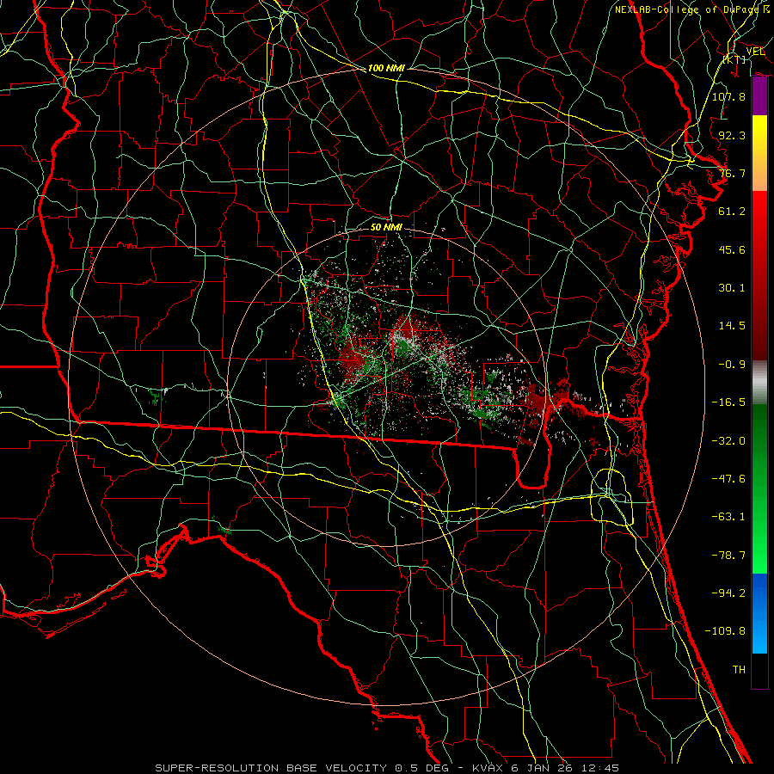Select the blue segment of the color bar
The width and height of the screenshot is (774, 774).
759,613
